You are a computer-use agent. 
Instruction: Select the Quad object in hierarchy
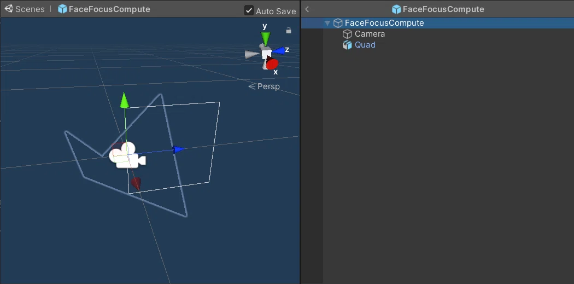point(365,45)
